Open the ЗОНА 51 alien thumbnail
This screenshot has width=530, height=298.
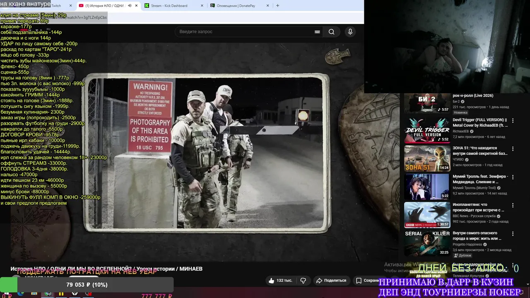[427, 159]
